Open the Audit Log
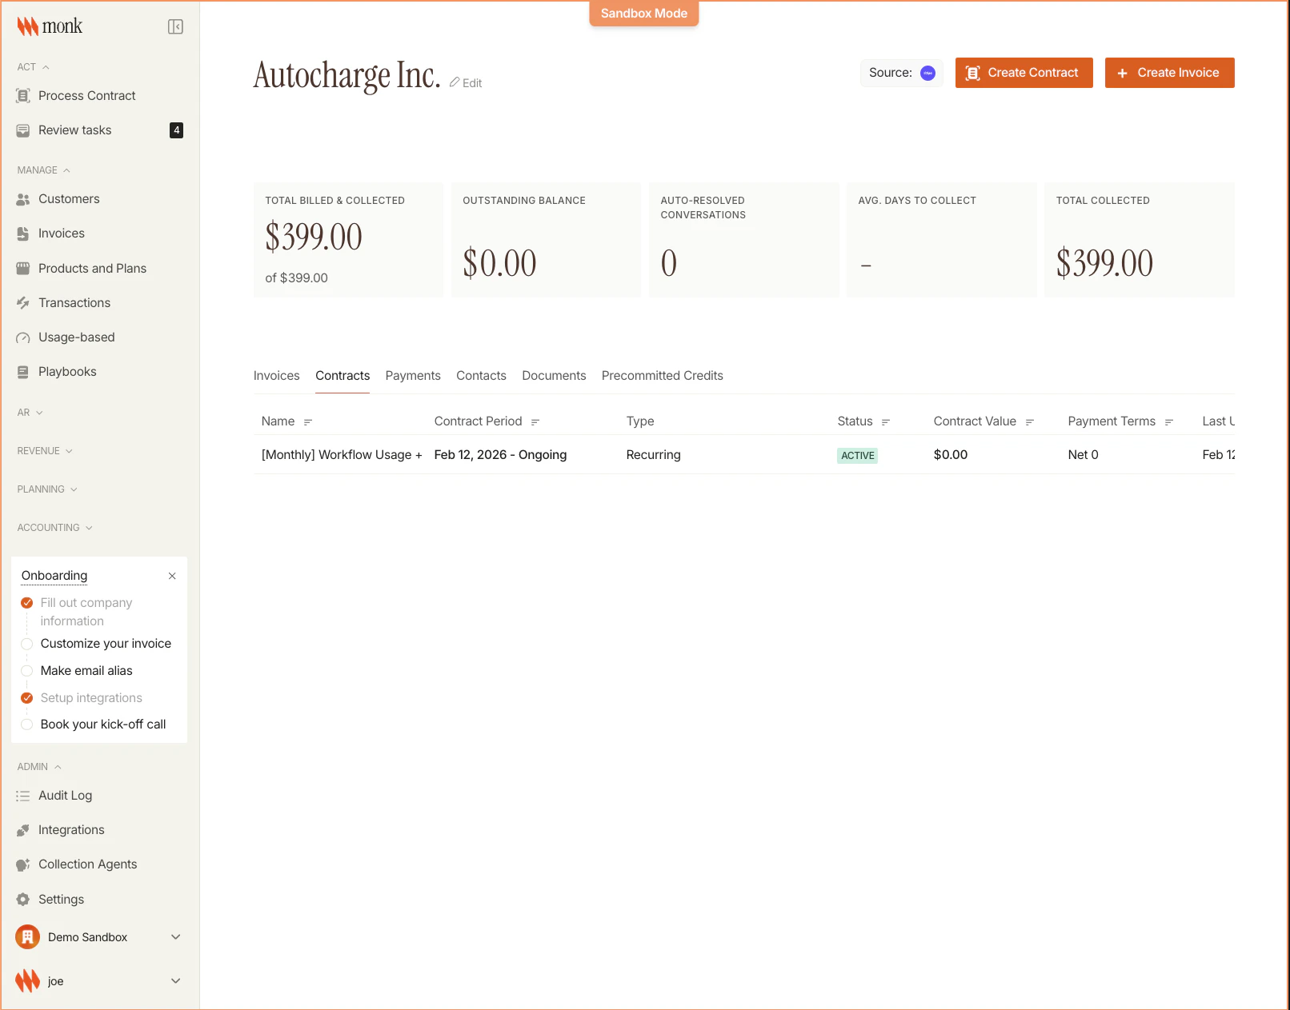 (66, 795)
